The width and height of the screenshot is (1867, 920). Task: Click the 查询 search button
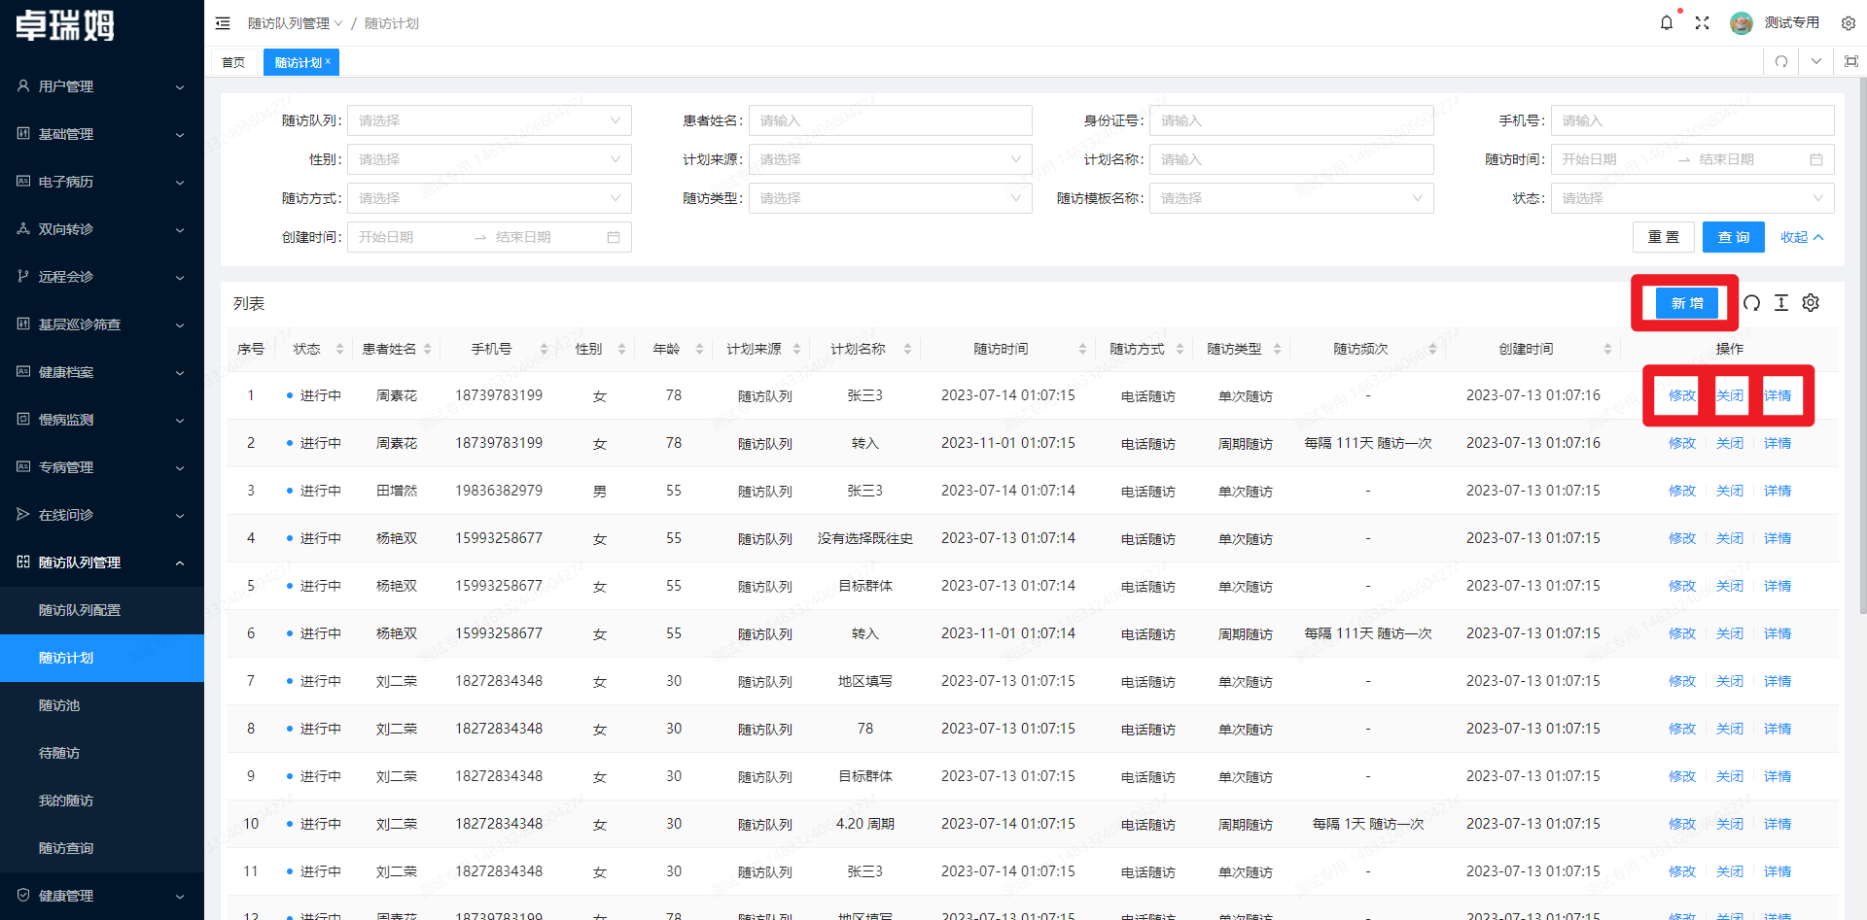[x=1733, y=237]
